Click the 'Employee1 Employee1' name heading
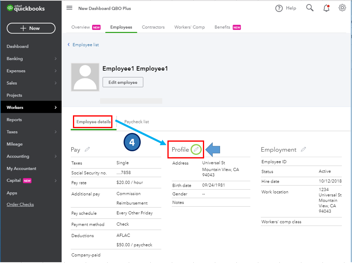This screenshot has height=263, width=352. [135, 69]
